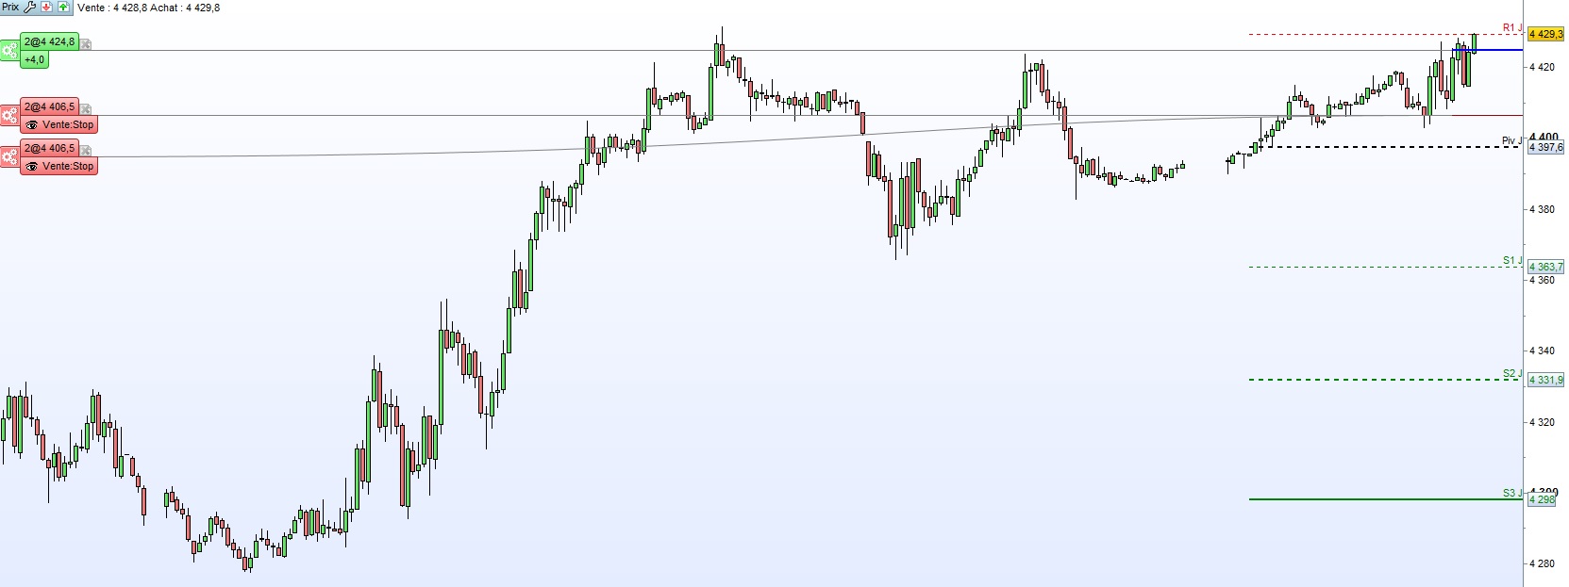Screen dimensions: 1569x587
Task: Select the green 2@4 424,8 position label
Action: click(49, 42)
